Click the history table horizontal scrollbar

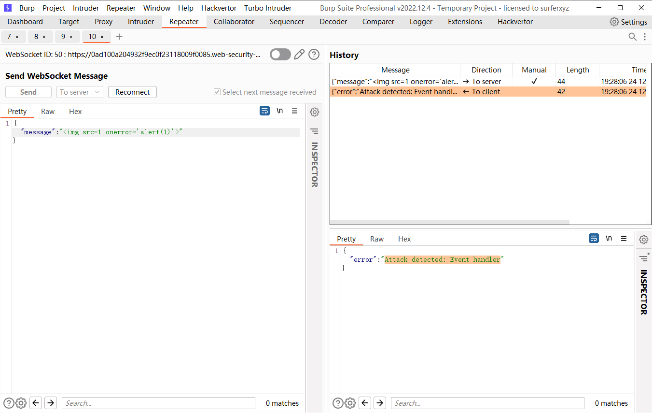[x=450, y=222]
